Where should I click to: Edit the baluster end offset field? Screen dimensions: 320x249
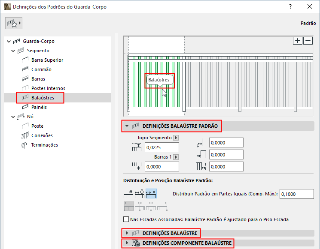226,167
